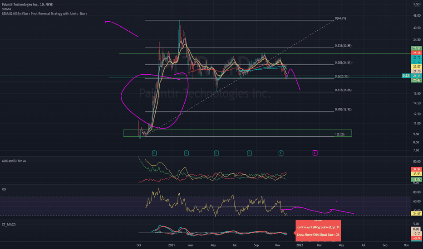Click the Fibonacci 0.5(20.33) level label

[341, 77]
